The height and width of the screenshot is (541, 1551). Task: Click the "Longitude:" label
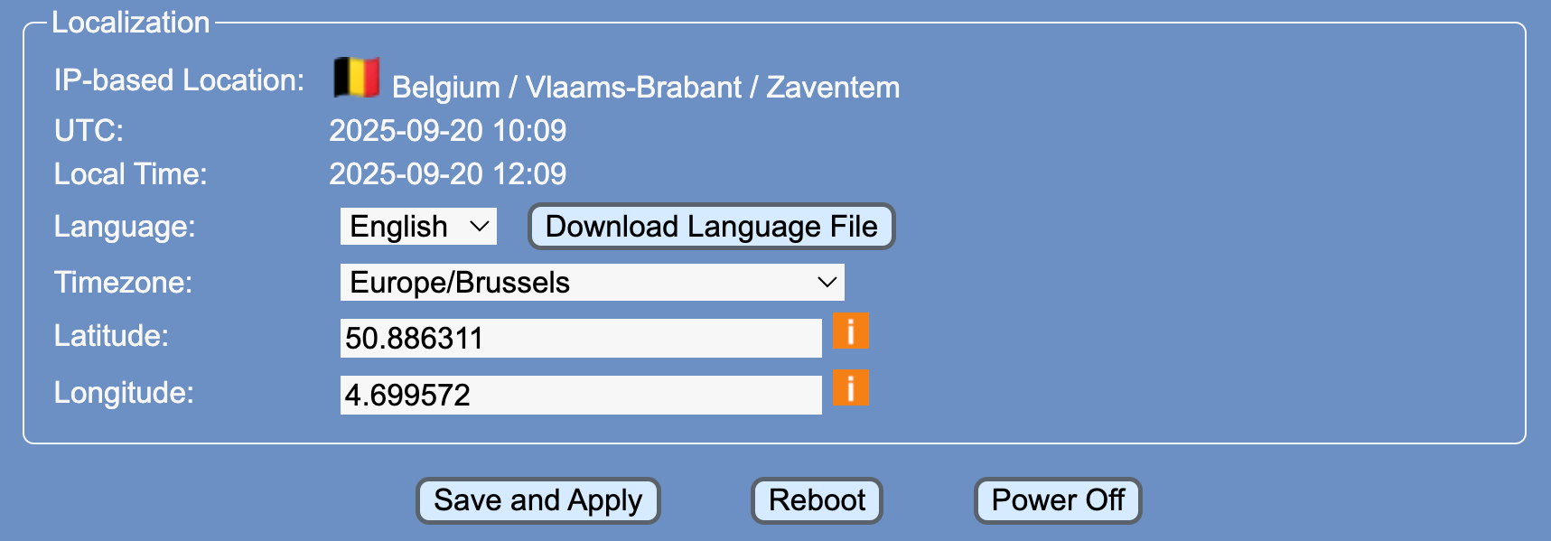pos(124,393)
